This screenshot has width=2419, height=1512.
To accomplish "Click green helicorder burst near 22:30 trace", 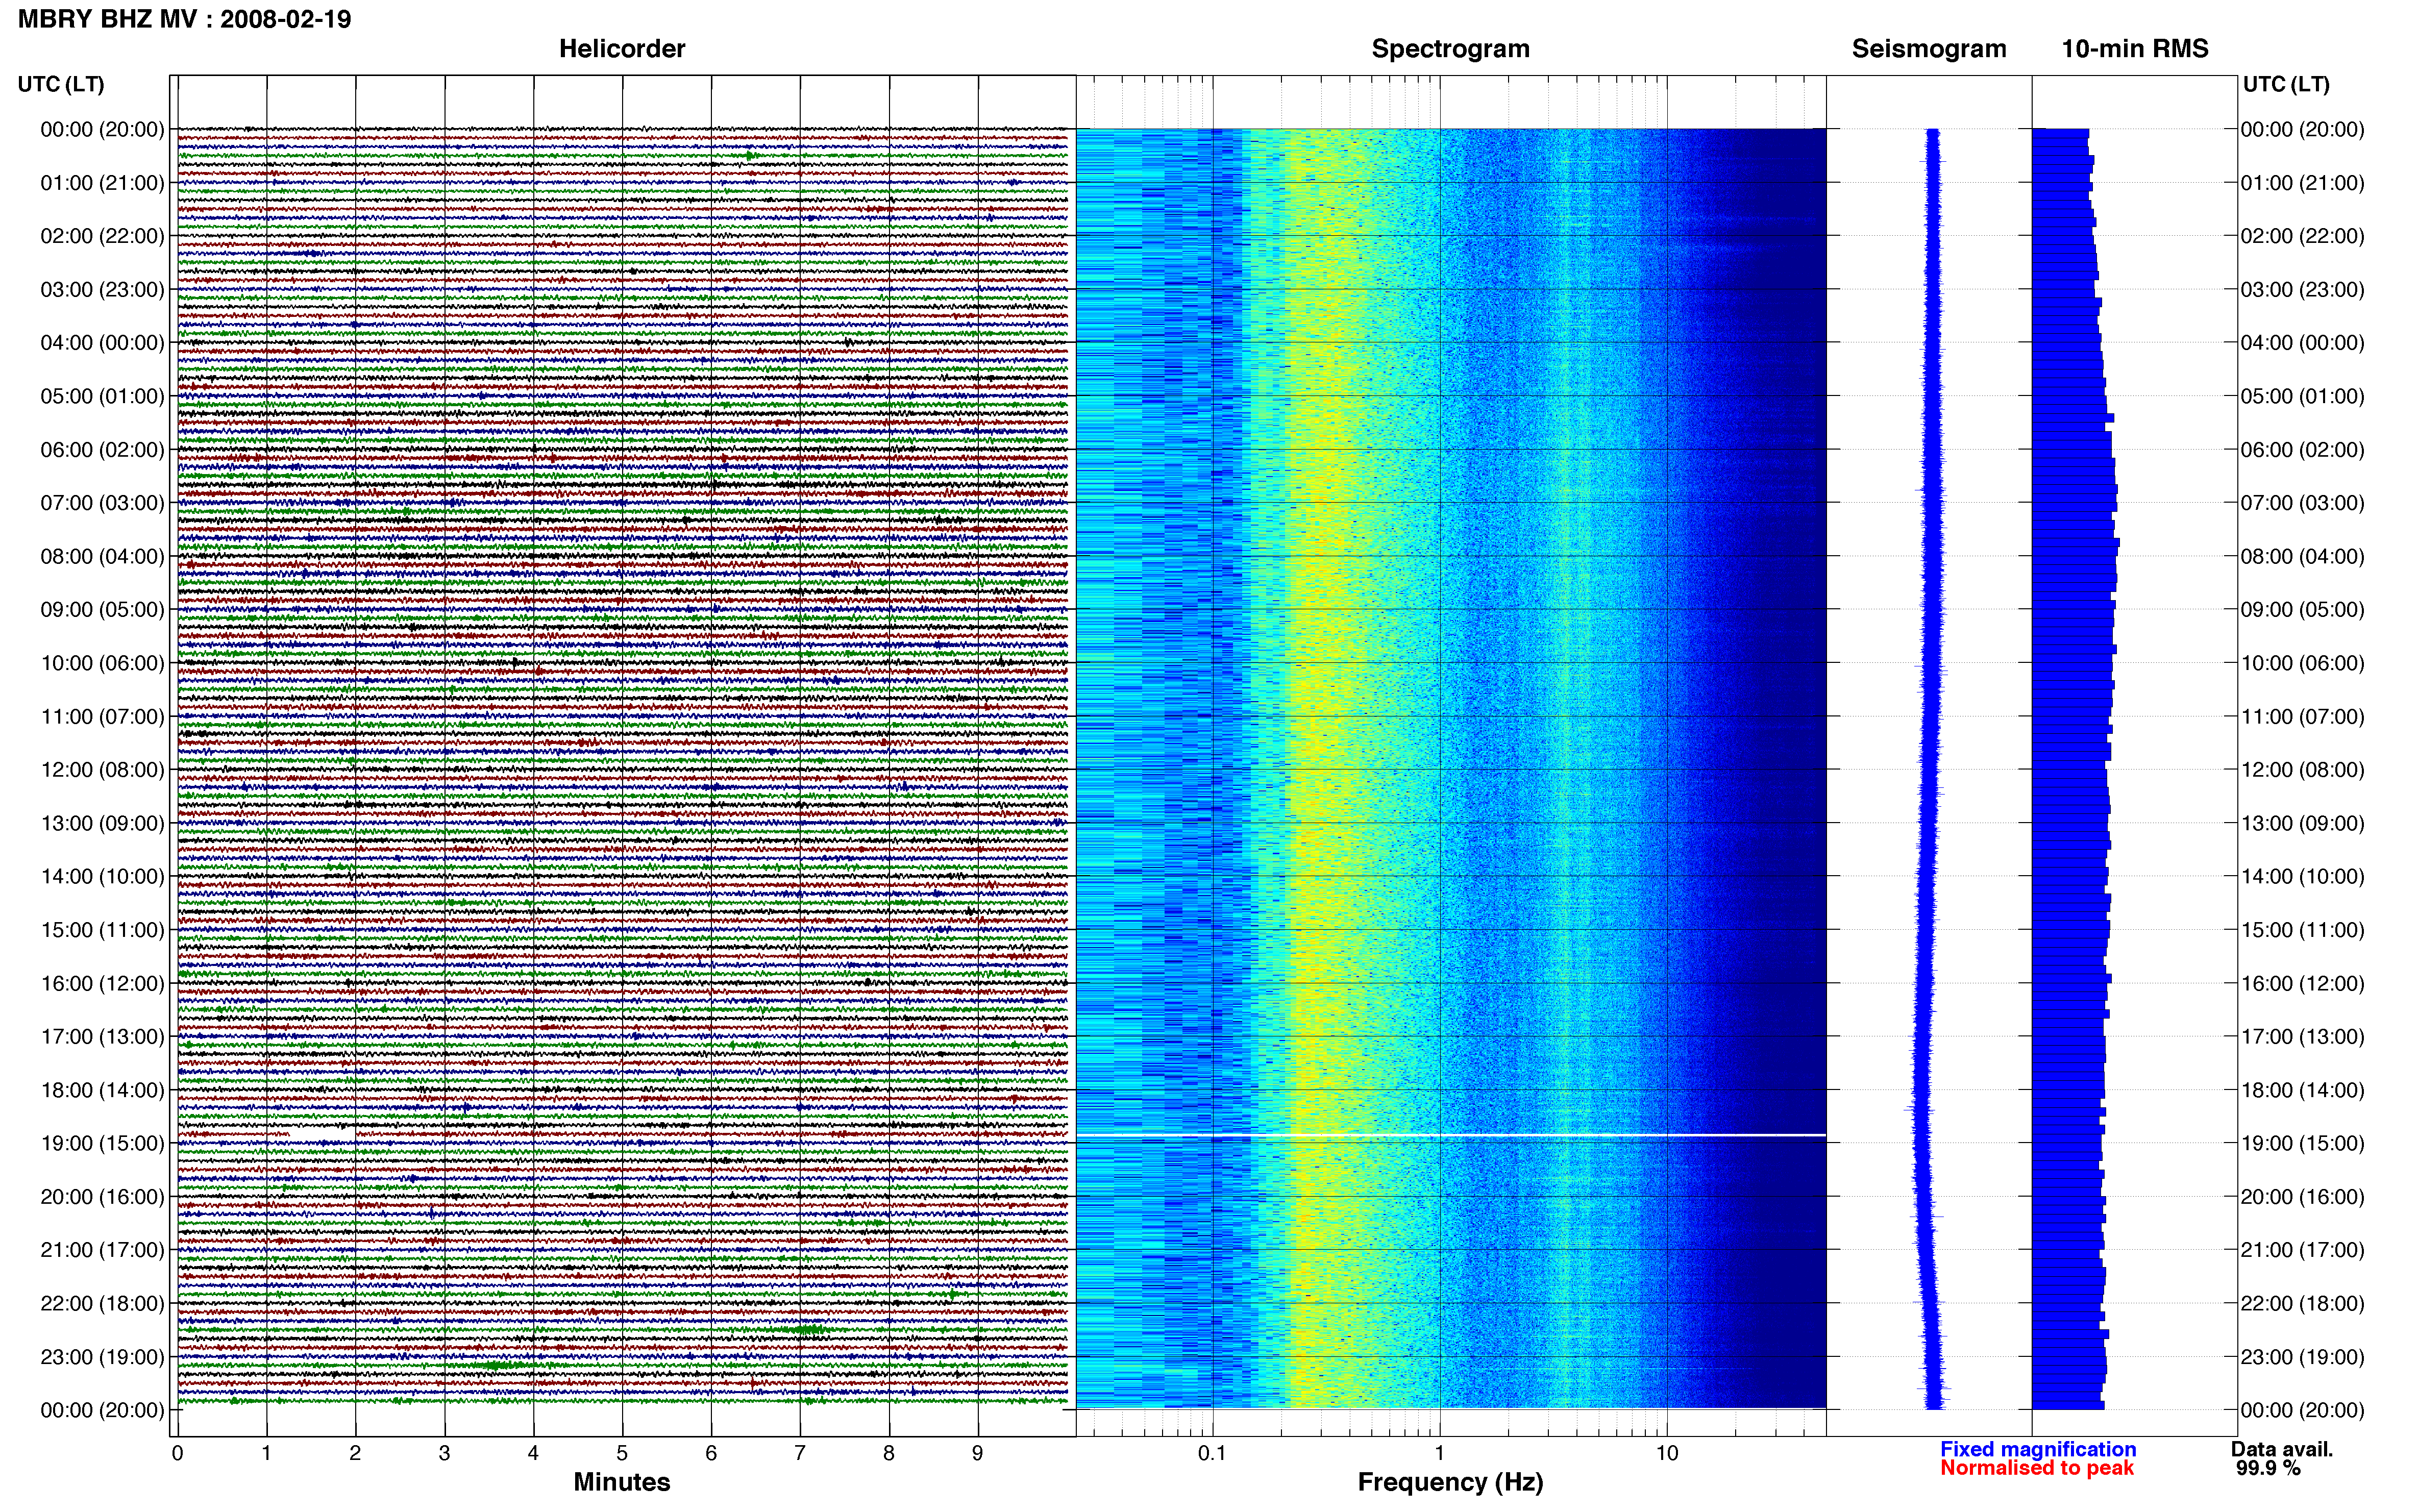I will click(x=806, y=1329).
